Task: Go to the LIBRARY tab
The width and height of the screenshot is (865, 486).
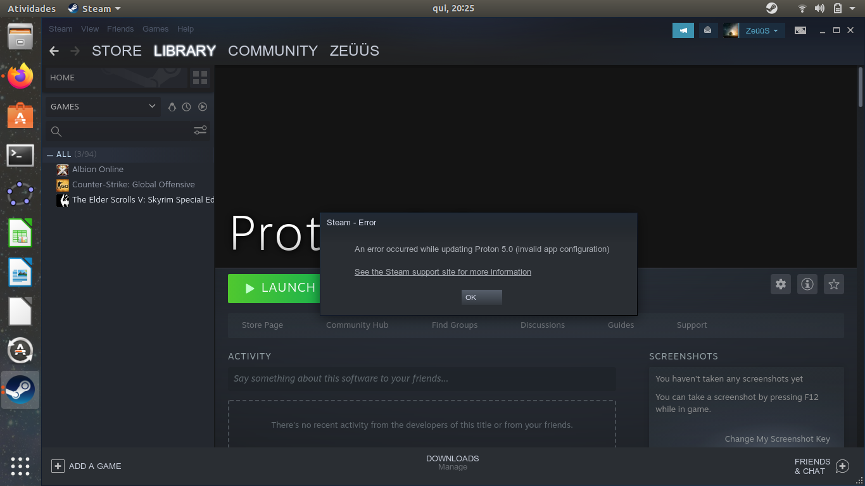Action: 185,51
